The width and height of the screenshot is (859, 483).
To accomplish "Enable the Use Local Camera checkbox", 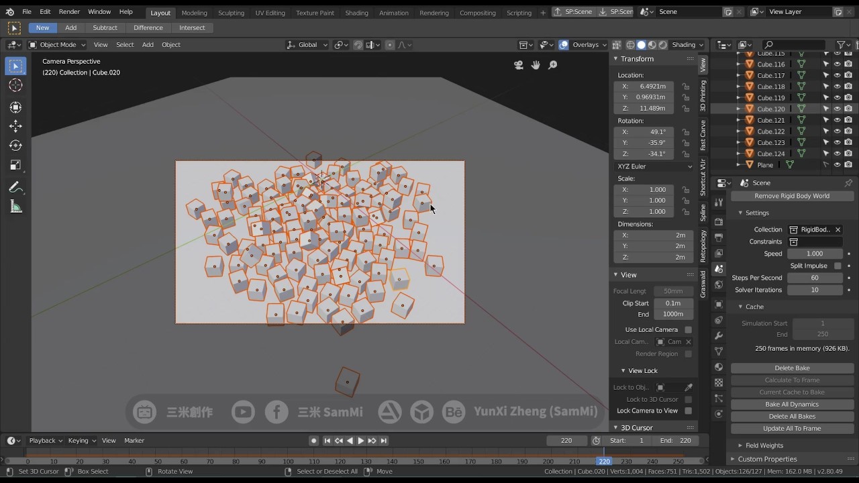I will click(688, 329).
